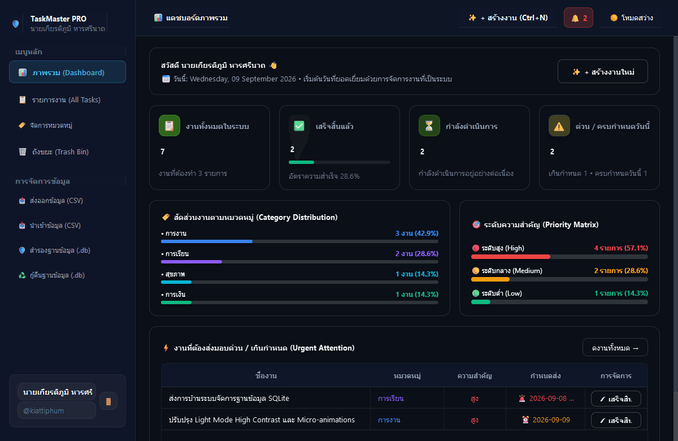Click the green dot beside ระดับต่ำ (Low)

(x=476, y=293)
